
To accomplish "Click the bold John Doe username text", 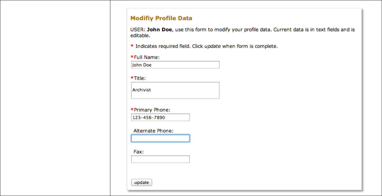I will point(159,29).
